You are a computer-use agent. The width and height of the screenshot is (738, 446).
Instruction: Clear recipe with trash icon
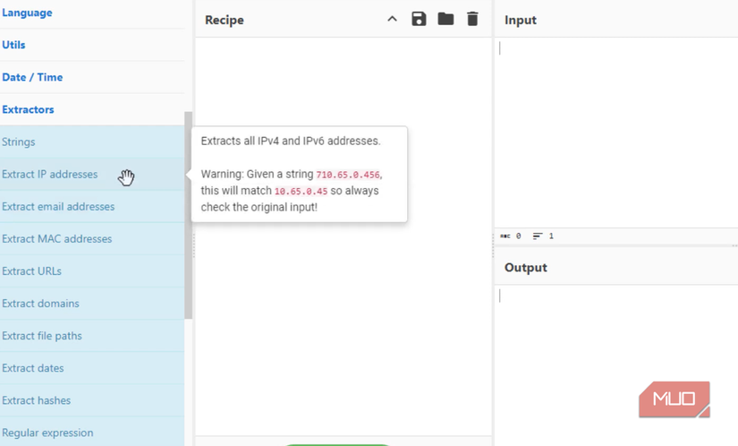472,19
